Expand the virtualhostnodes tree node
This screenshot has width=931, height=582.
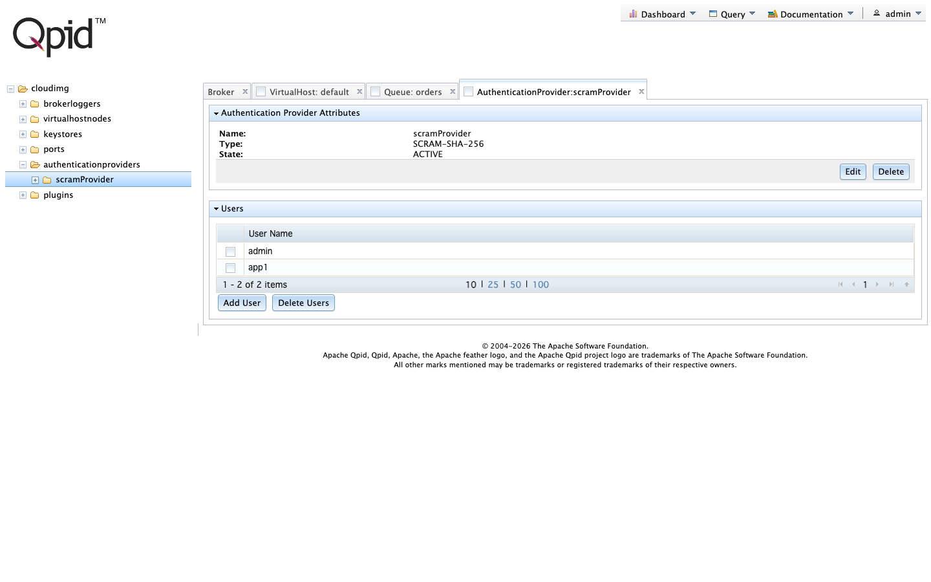[23, 119]
